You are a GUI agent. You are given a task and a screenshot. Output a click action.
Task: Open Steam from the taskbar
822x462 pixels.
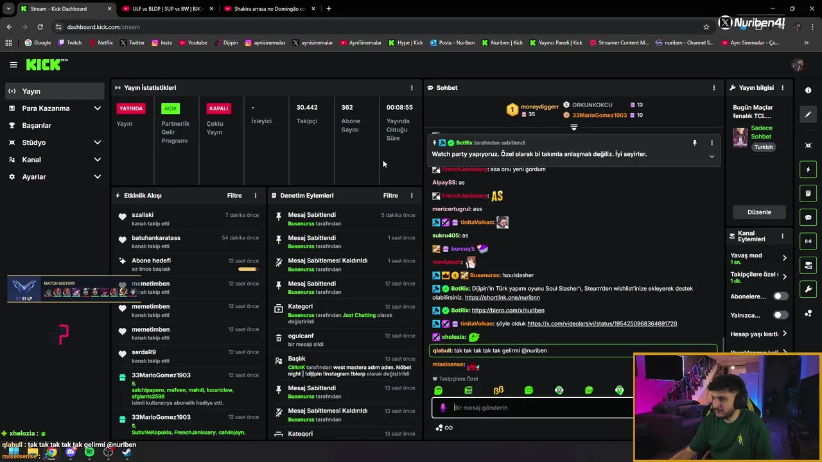[127, 452]
